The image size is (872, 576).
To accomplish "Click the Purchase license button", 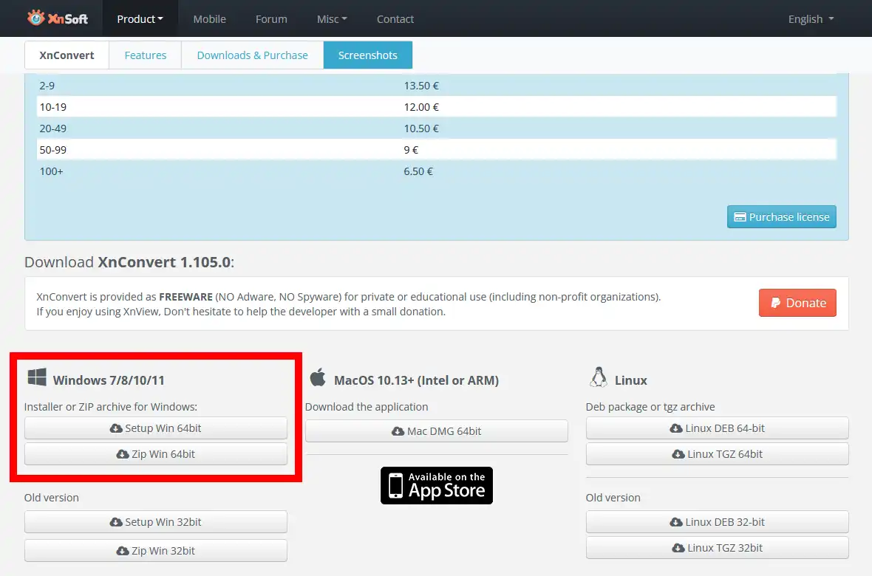I will [x=781, y=217].
